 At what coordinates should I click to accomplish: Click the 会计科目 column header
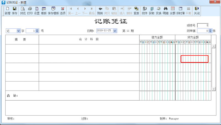[x=89, y=39]
